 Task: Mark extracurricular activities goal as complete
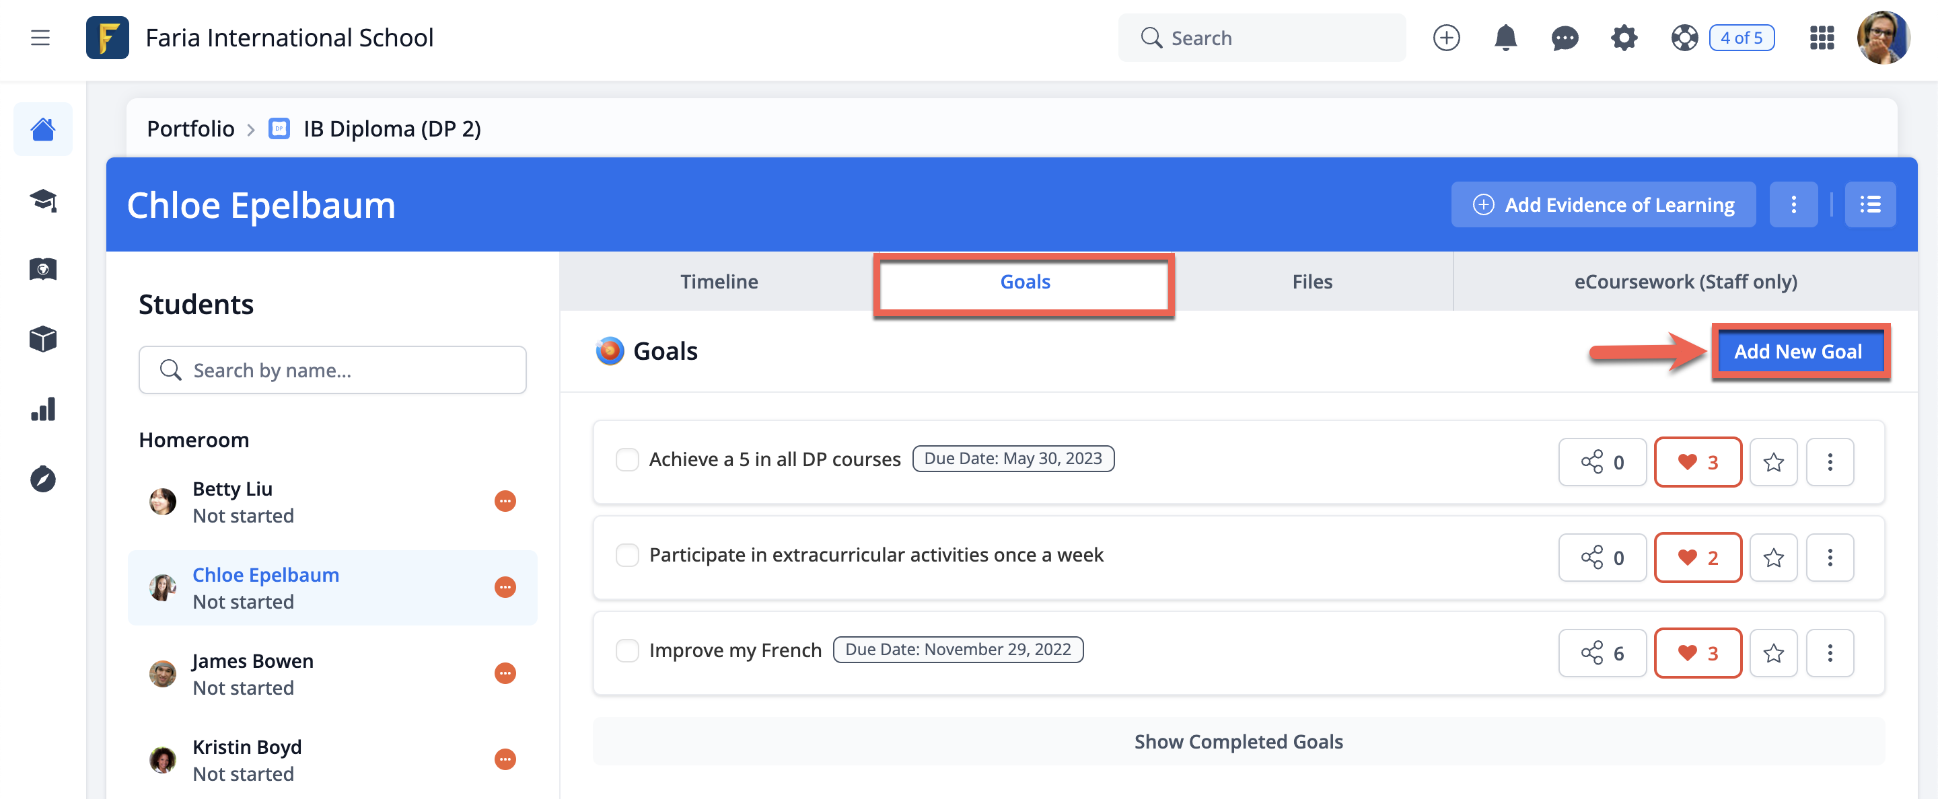(x=626, y=555)
